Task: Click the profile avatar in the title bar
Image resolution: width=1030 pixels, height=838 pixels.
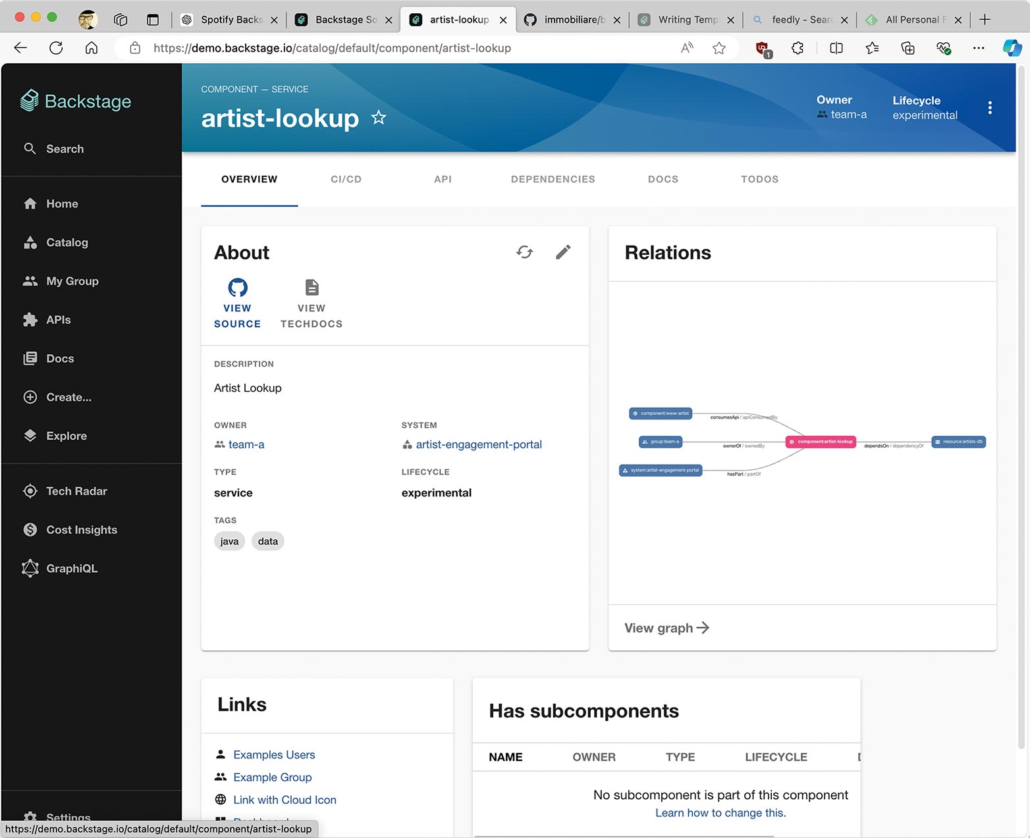Action: click(x=88, y=20)
